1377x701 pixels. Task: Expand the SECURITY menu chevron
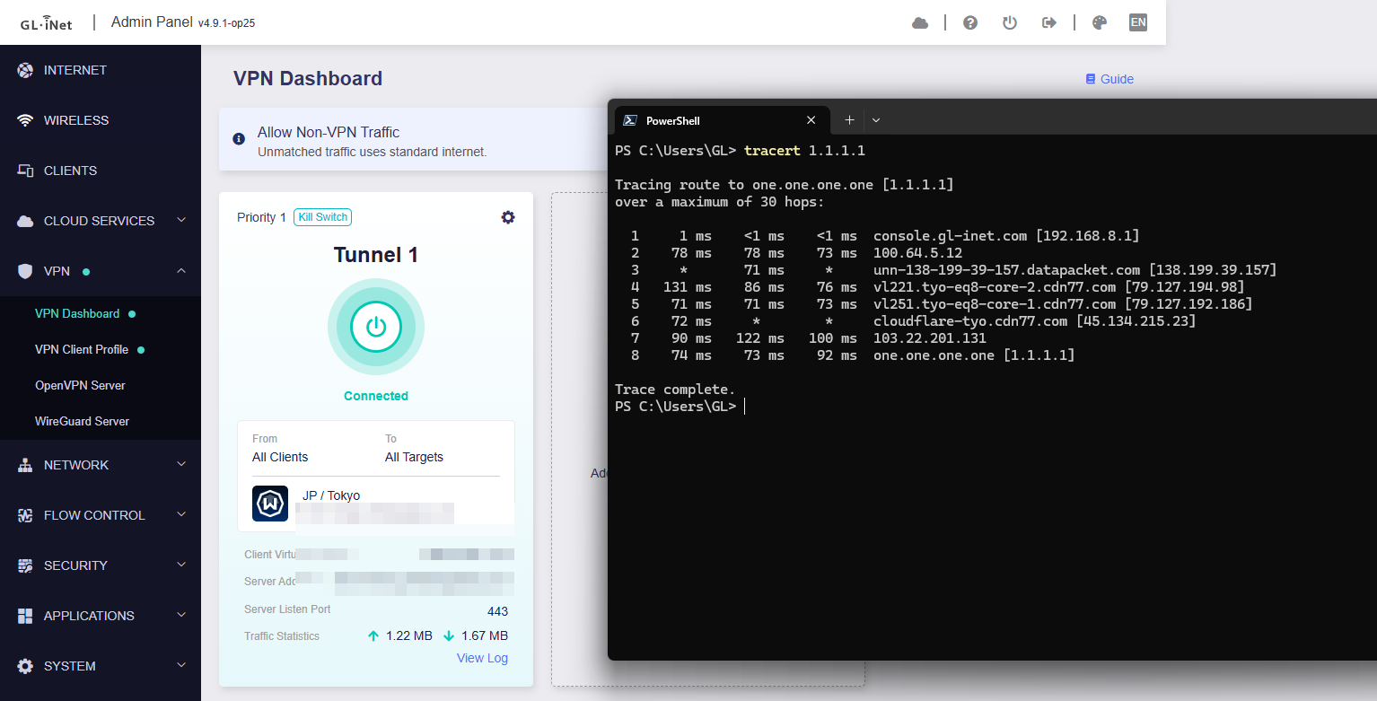tap(181, 565)
